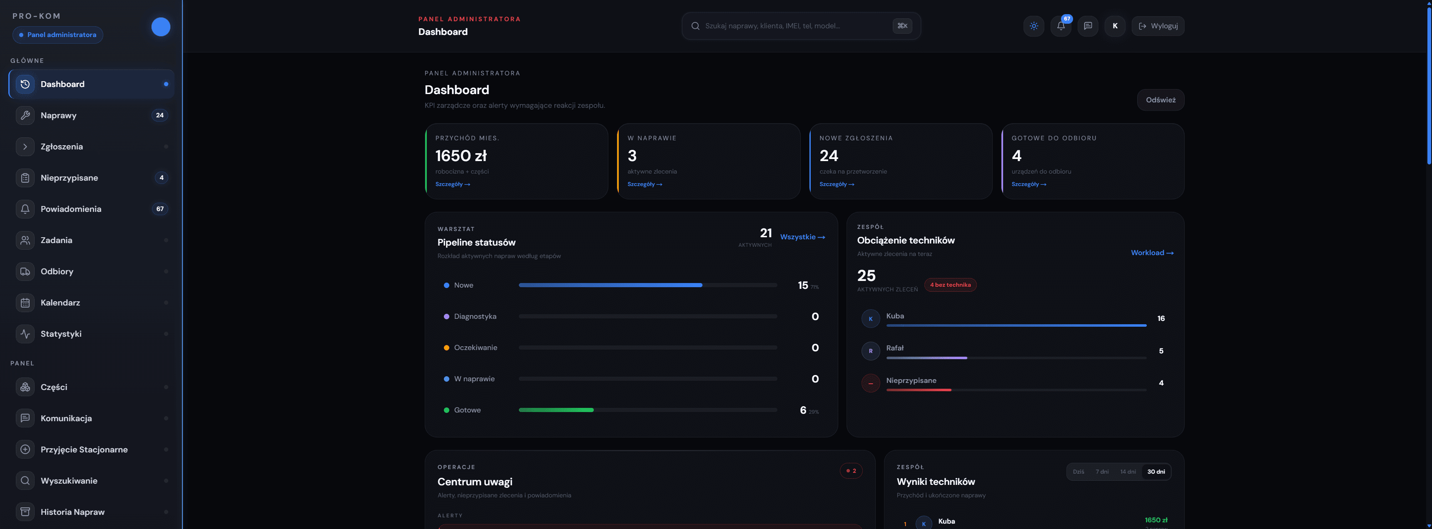The image size is (1432, 529).
Task: Open Kalendarz calendar icon
Action: (x=25, y=302)
